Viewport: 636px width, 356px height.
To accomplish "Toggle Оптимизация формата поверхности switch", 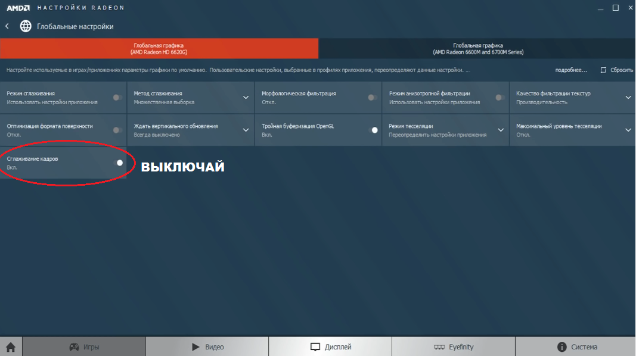I will click(117, 130).
